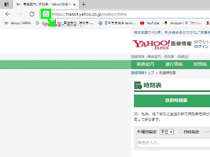Open 運行情報 navigation tab
210x157 pixels.
pyautogui.click(x=174, y=64)
